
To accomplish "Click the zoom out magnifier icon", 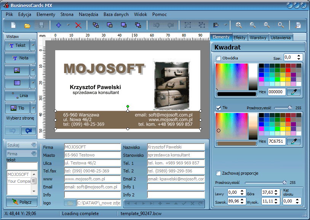I will (267, 25).
